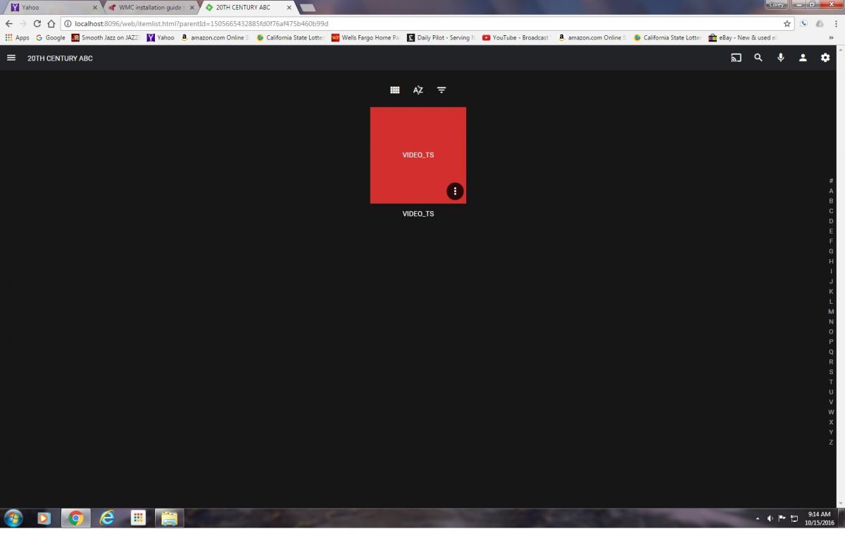The height and width of the screenshot is (536, 845).
Task: Change view with grid icon
Action: 395,90
